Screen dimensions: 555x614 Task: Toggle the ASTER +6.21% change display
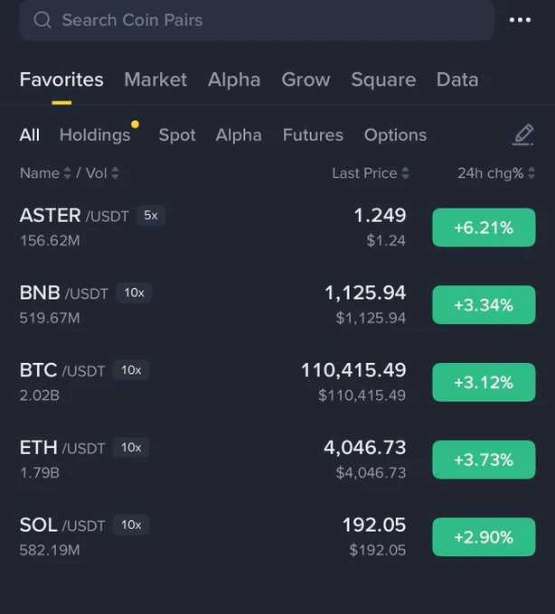pos(484,228)
